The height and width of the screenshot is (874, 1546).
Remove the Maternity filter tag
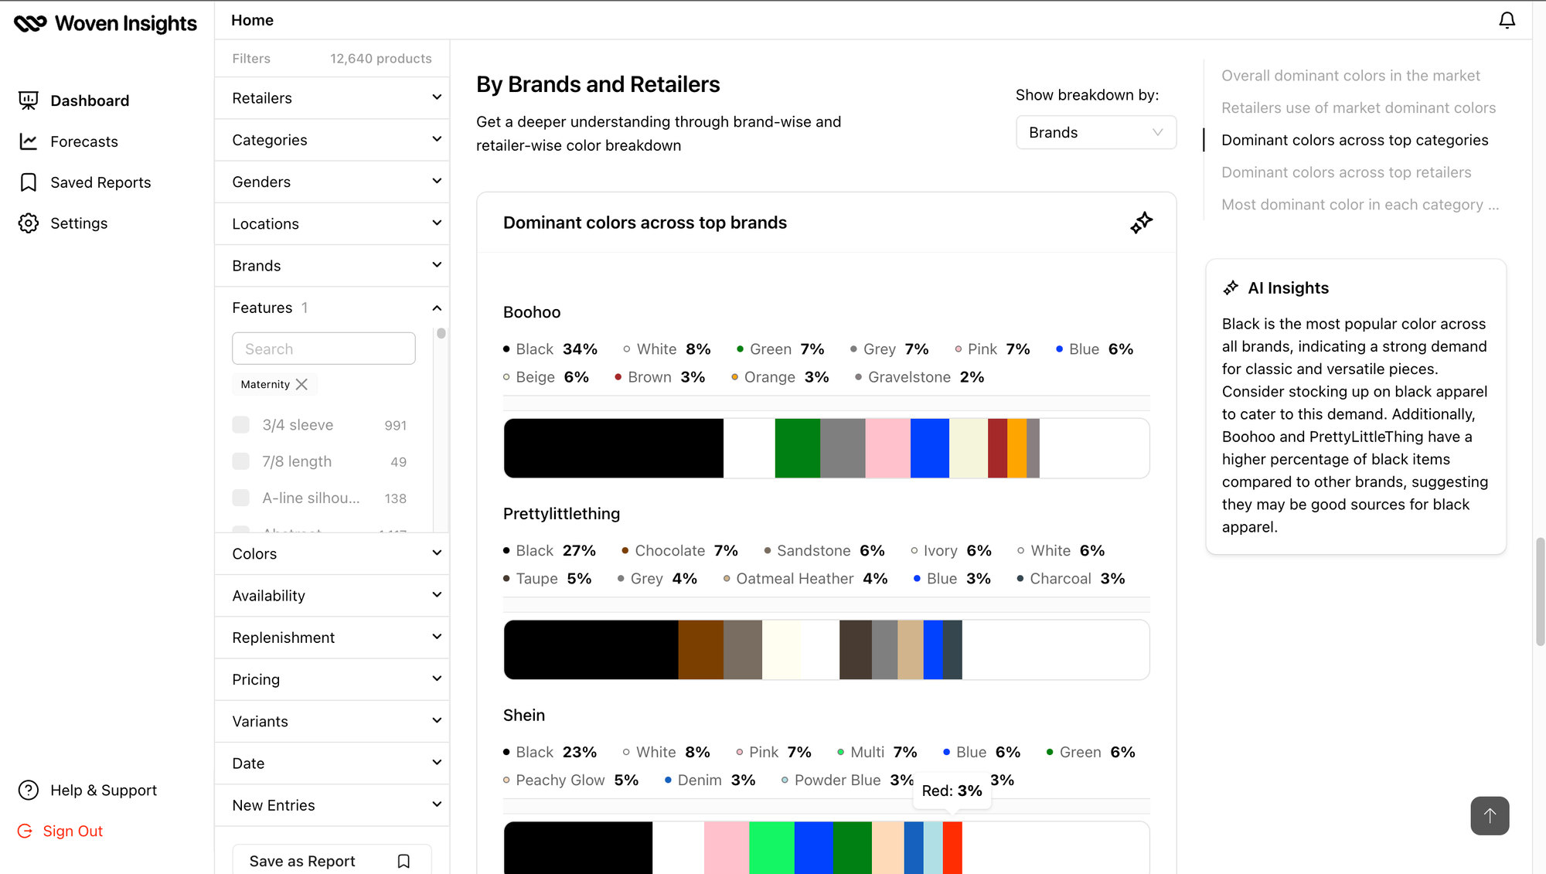pyautogui.click(x=301, y=384)
